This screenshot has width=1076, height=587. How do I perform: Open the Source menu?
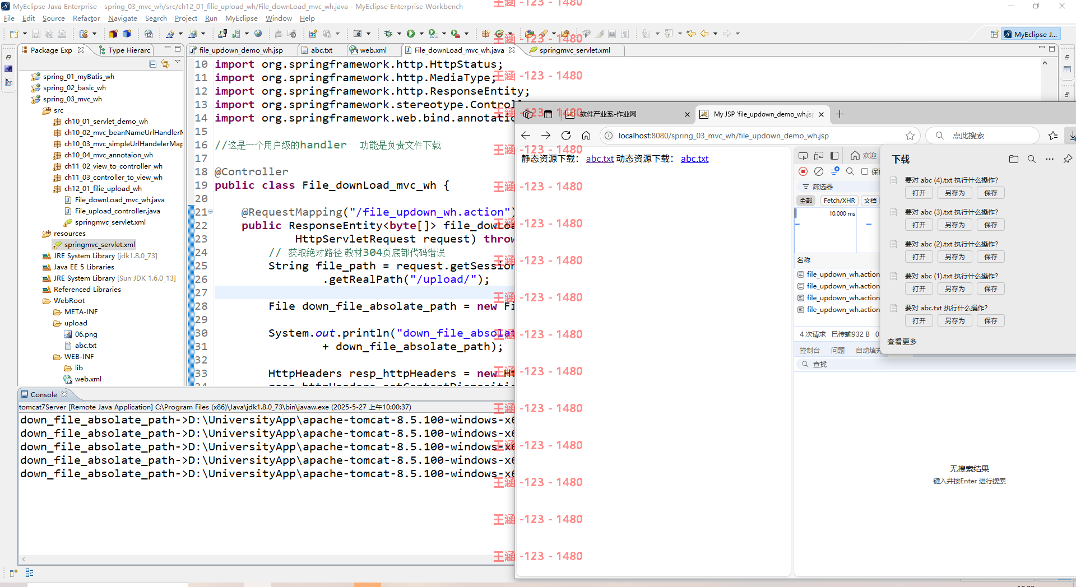(x=54, y=18)
